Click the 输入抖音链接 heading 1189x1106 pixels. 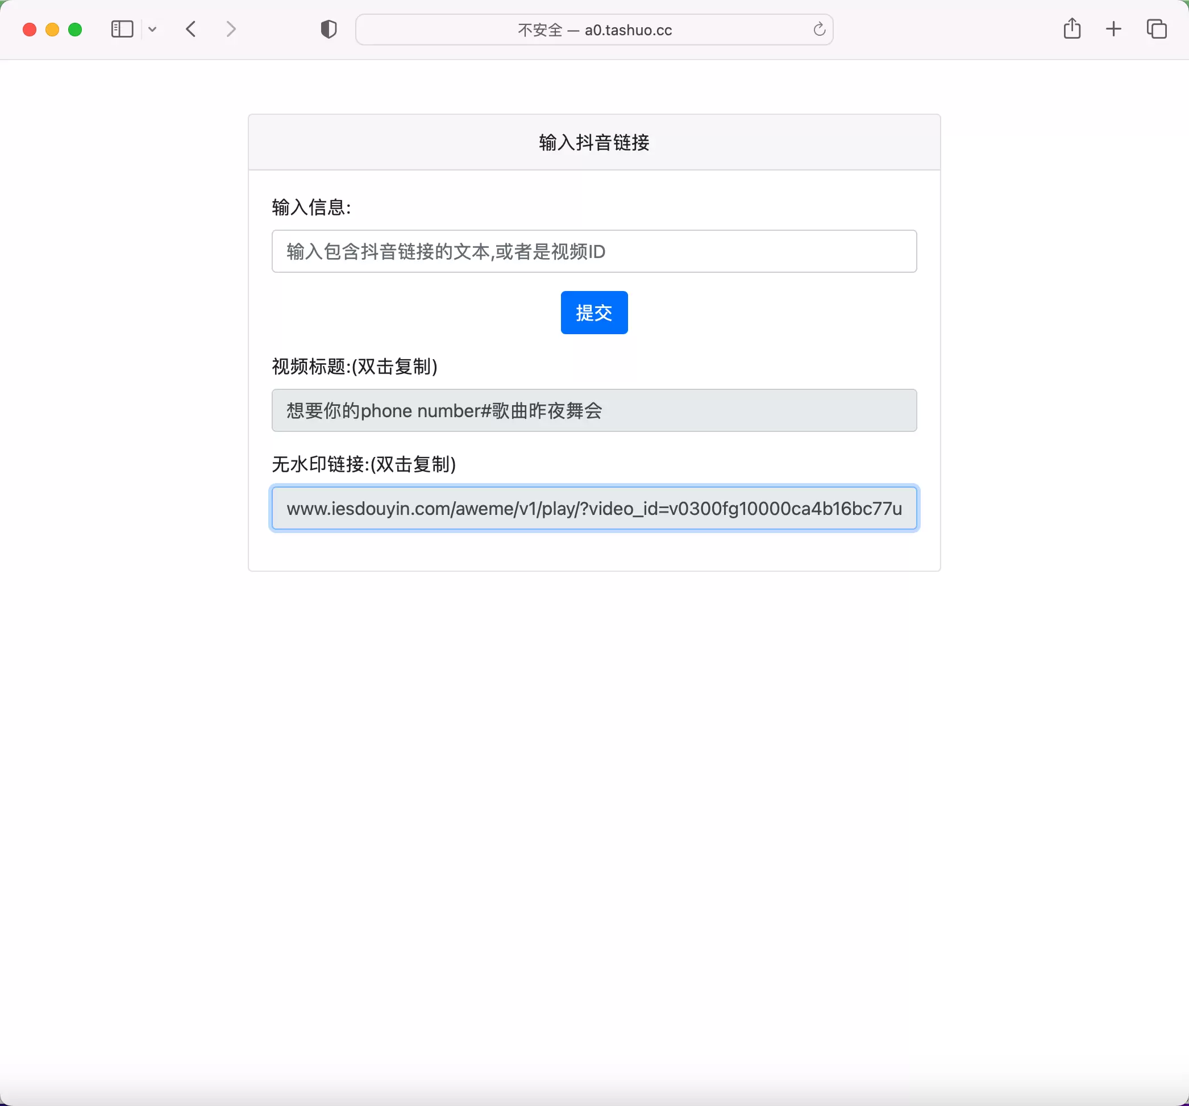594,142
